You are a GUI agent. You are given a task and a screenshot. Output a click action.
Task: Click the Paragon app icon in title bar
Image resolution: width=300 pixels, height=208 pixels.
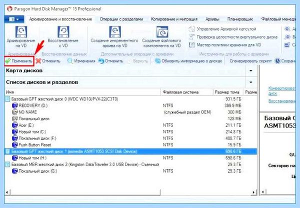point(9,9)
